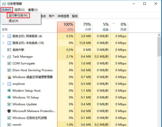162x127 pixels.
Task: Select the Windows 任务的主机进程 name
Action: [x=30, y=118]
